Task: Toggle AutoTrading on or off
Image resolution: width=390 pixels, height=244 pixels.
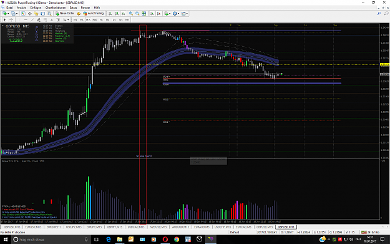Action: coord(93,14)
